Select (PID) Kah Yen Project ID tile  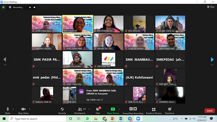coord(108,60)
